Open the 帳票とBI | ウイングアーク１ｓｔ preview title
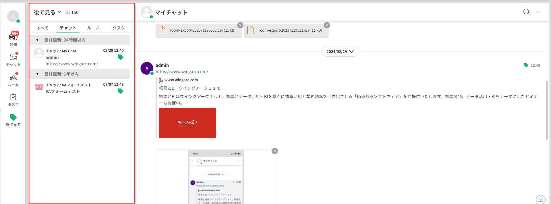 click(x=189, y=88)
